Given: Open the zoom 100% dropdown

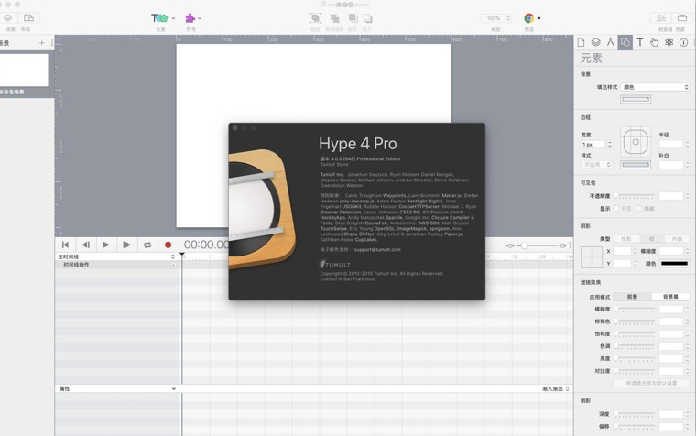Looking at the screenshot, I should [495, 18].
